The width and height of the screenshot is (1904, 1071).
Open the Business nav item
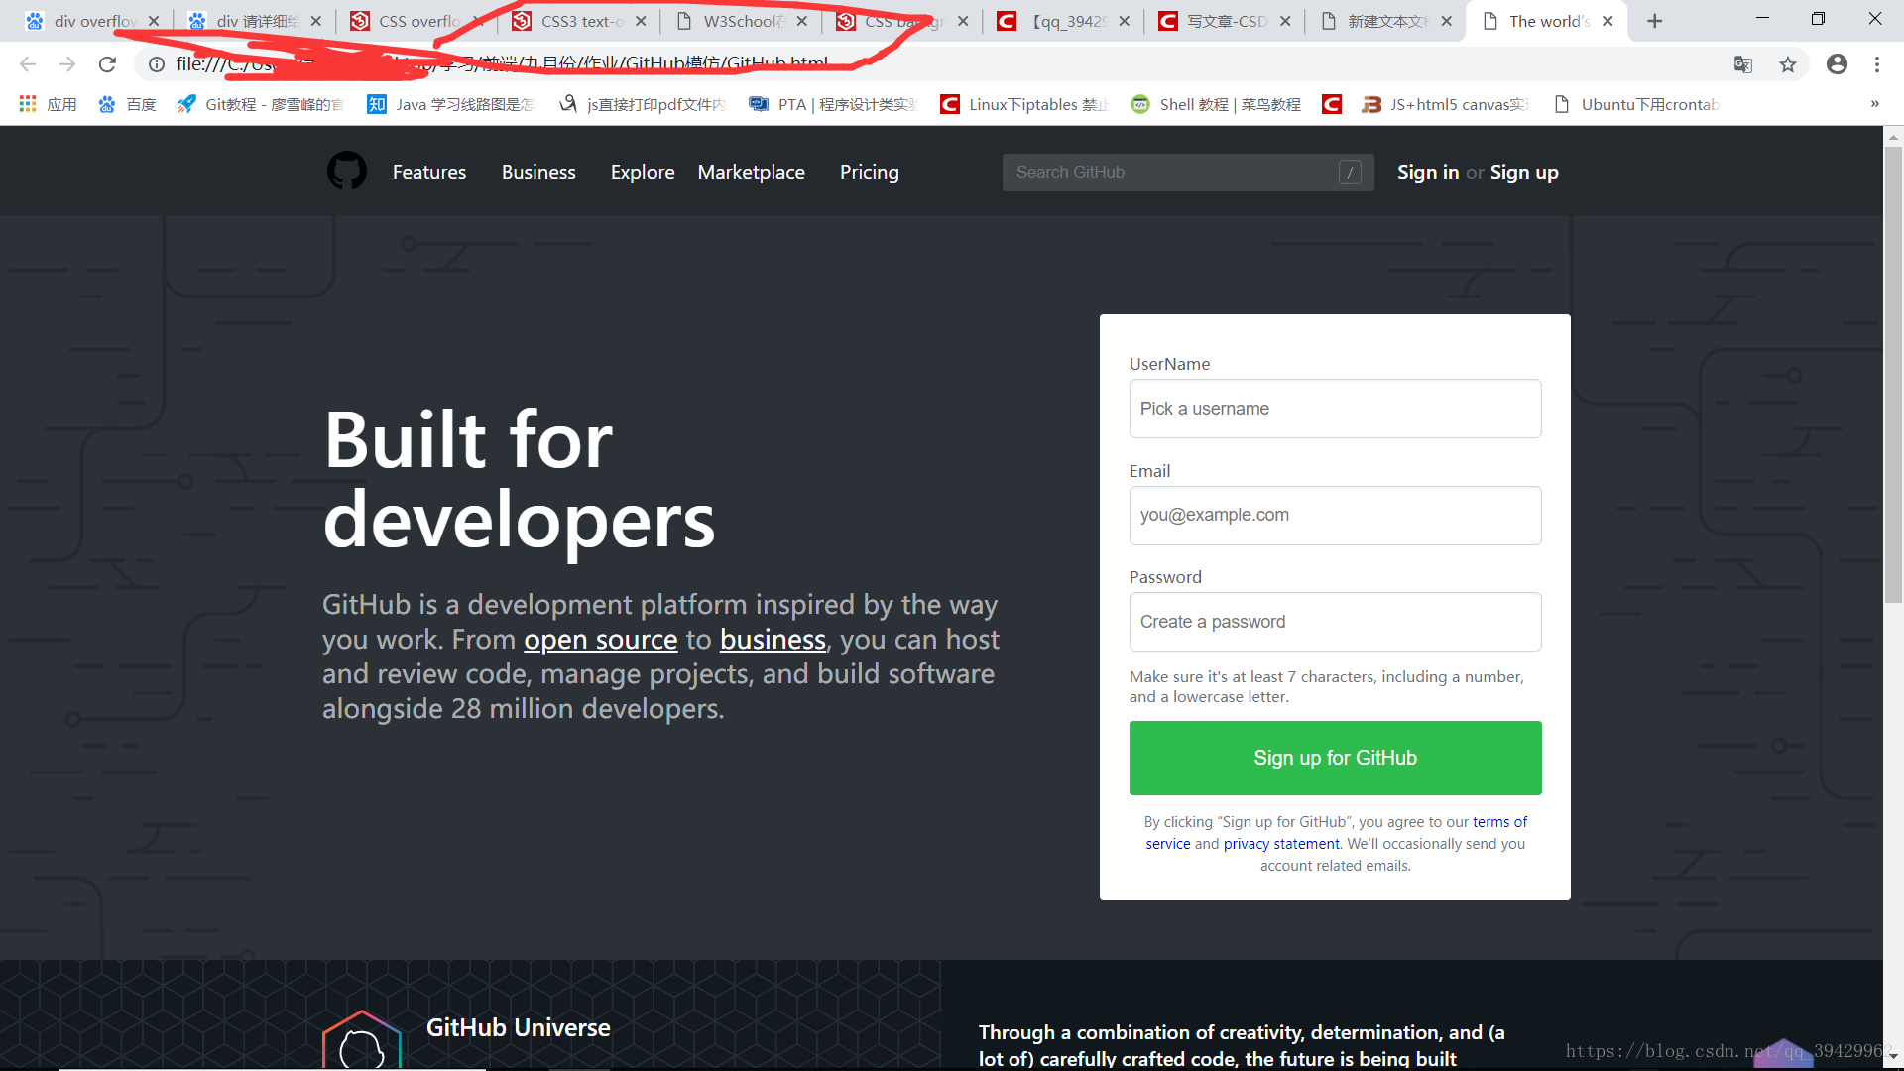point(538,172)
